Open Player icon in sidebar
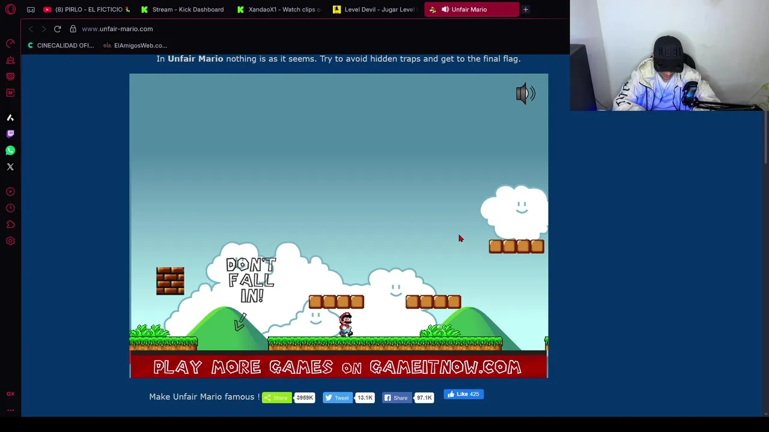Screen dimensions: 769x432 pyautogui.click(x=10, y=192)
